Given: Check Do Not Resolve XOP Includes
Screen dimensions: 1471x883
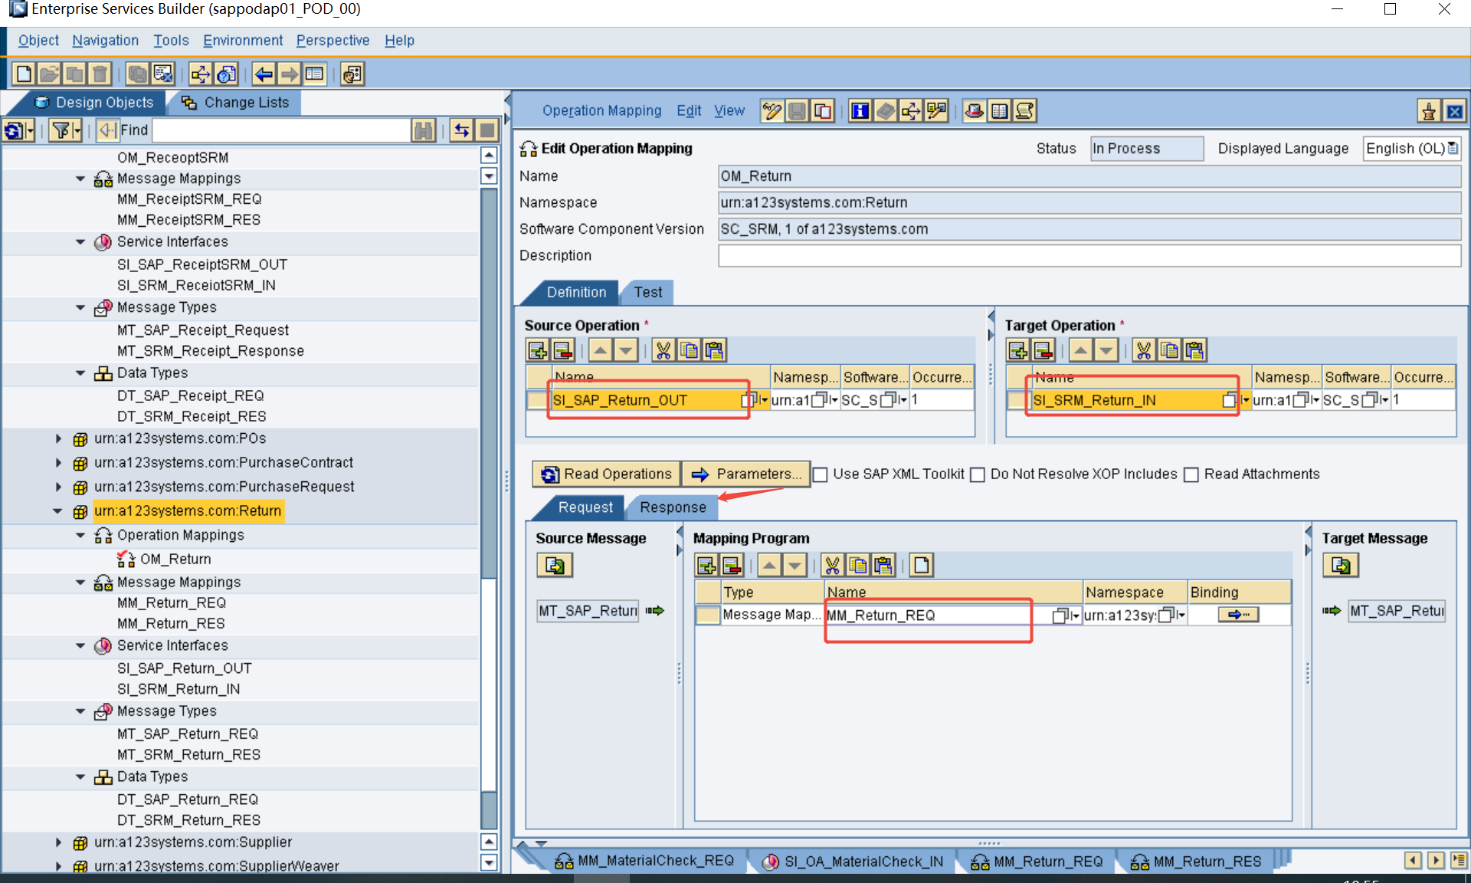Looking at the screenshot, I should click(978, 474).
